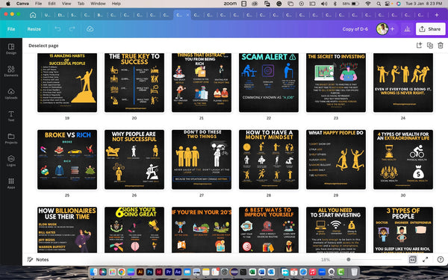Open the Apps grid panel
Viewport: 448px width, 280px height.
[11, 184]
